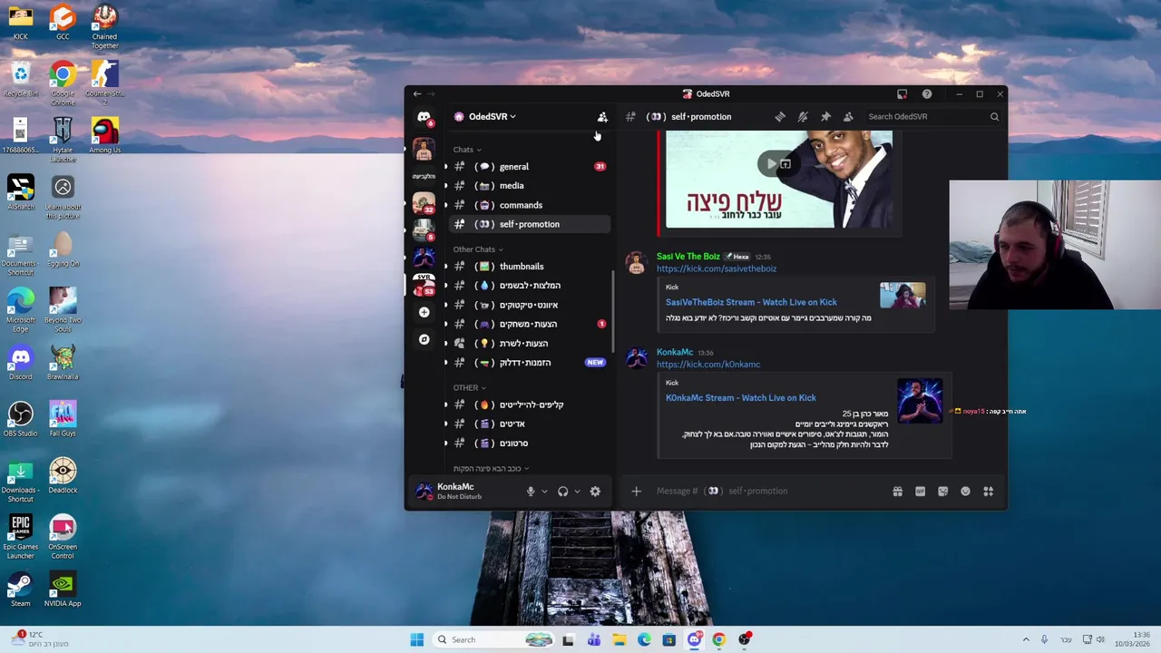
Task: Click Sasi Ve The Boiz username
Action: 688,257
